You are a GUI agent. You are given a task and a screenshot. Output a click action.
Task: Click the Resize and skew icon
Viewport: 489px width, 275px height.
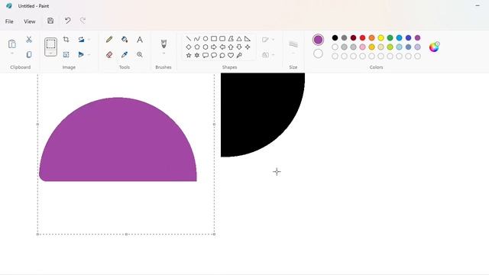point(66,54)
